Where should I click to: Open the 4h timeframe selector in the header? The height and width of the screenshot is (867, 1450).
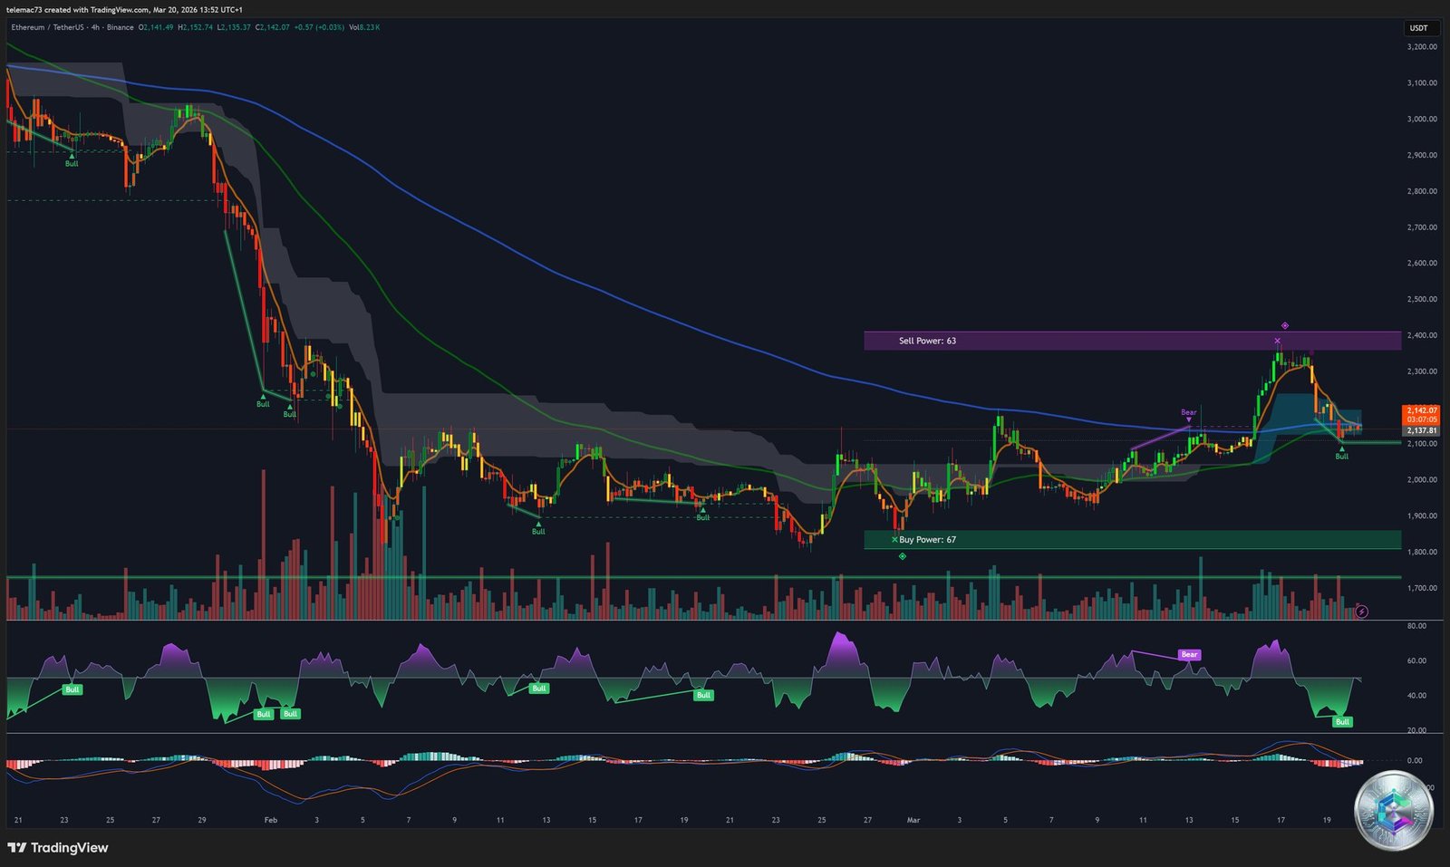pyautogui.click(x=94, y=28)
